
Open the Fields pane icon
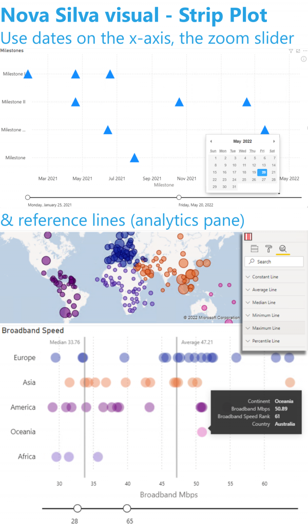click(x=255, y=249)
